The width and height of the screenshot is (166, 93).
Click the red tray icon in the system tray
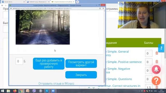[x=144, y=91]
